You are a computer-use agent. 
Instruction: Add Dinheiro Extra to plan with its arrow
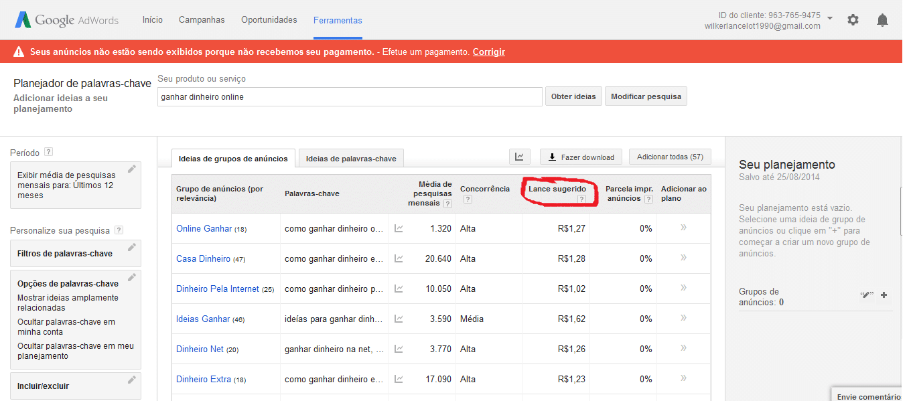pyautogui.click(x=683, y=378)
